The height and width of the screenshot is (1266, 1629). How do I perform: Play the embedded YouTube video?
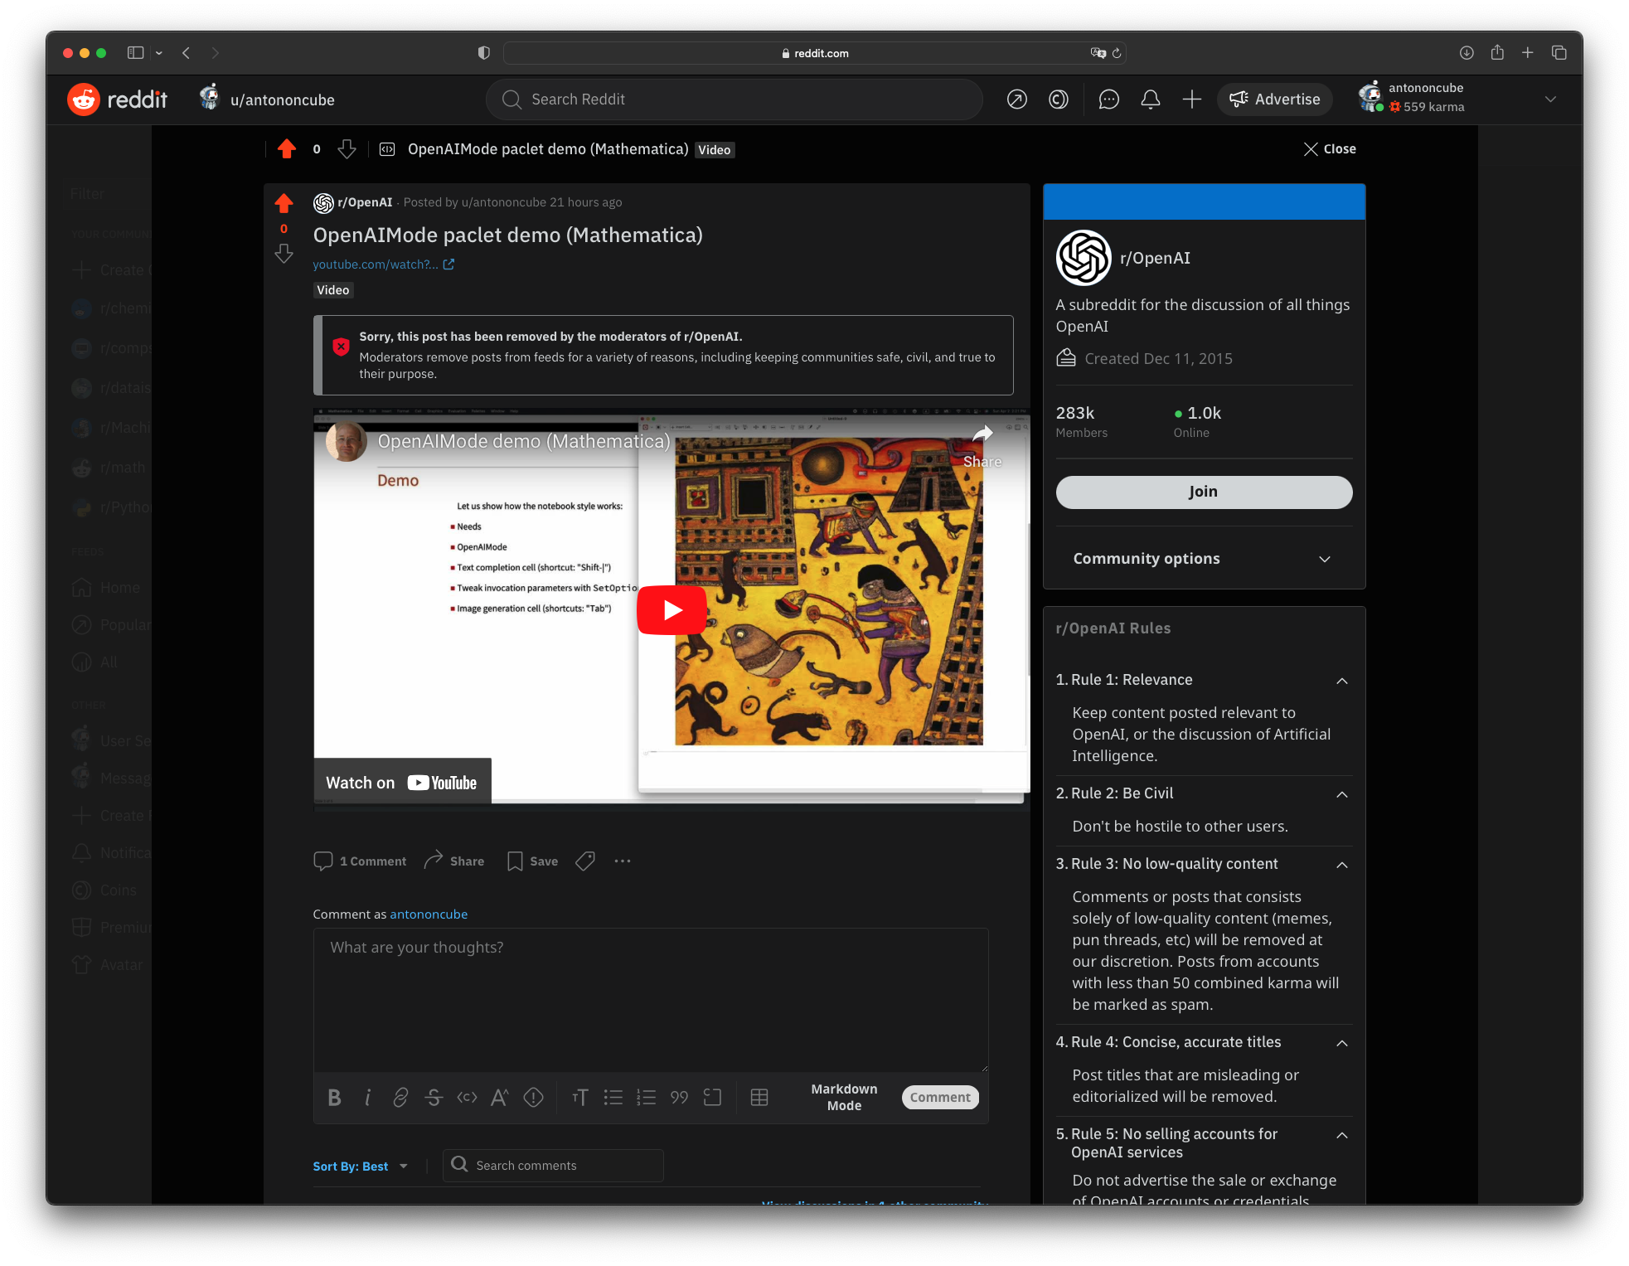click(x=671, y=610)
